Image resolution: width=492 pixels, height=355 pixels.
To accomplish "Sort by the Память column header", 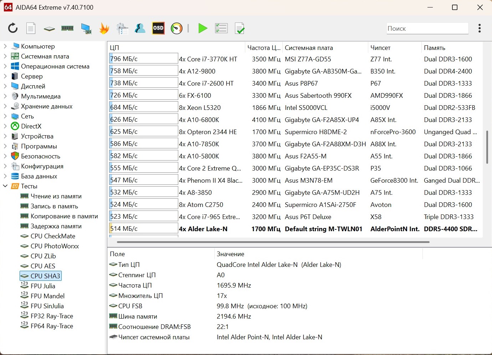I will click(x=434, y=48).
